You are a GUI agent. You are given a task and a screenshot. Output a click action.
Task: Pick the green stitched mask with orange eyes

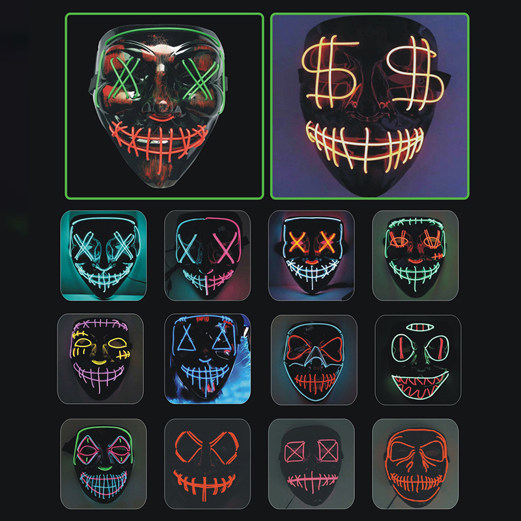(415, 255)
